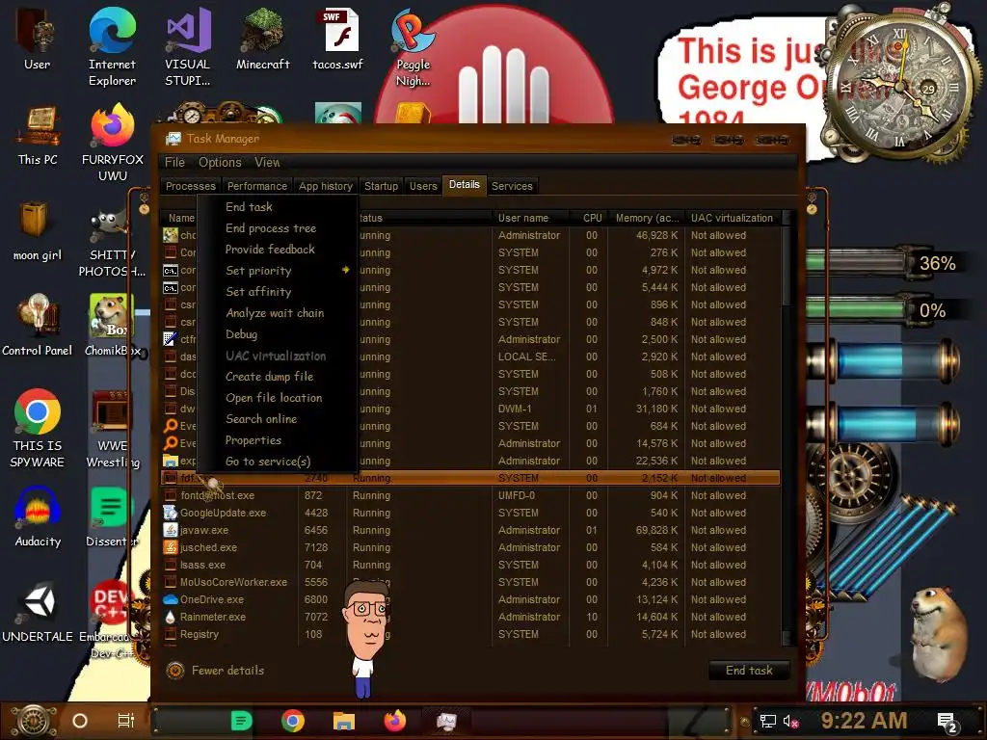Open Internet Explorer desktop shortcut

112,47
